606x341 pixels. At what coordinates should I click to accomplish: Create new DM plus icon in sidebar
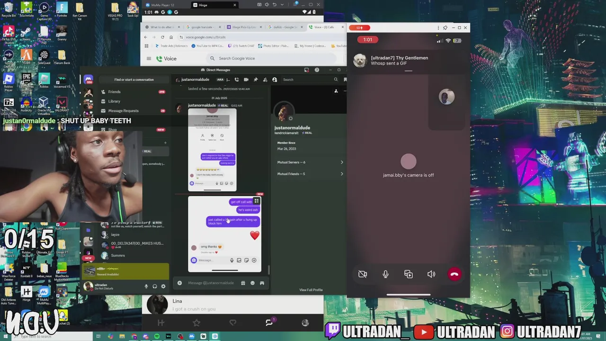(x=165, y=143)
